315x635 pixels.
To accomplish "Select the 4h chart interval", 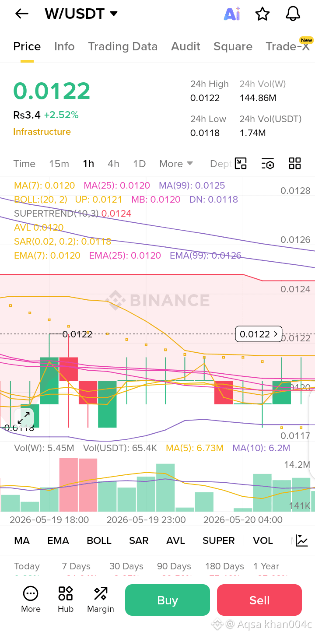I will (113, 164).
